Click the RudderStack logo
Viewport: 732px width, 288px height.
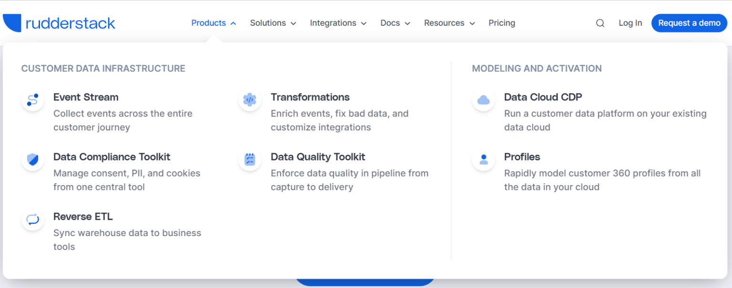pos(59,23)
